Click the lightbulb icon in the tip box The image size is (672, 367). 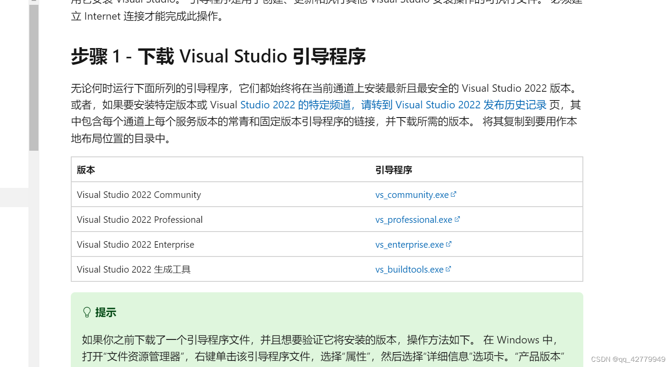(87, 312)
